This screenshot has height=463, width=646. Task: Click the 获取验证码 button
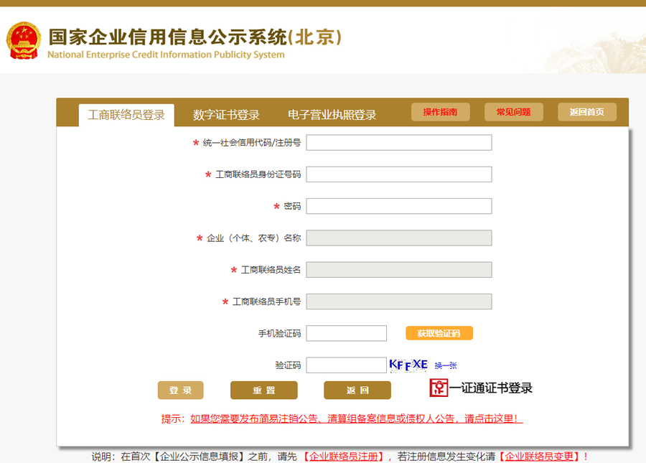(439, 333)
